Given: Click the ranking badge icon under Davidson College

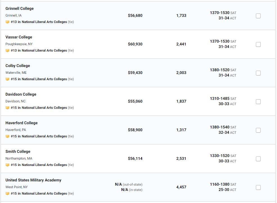Looking at the screenshot, I should [7, 108].
